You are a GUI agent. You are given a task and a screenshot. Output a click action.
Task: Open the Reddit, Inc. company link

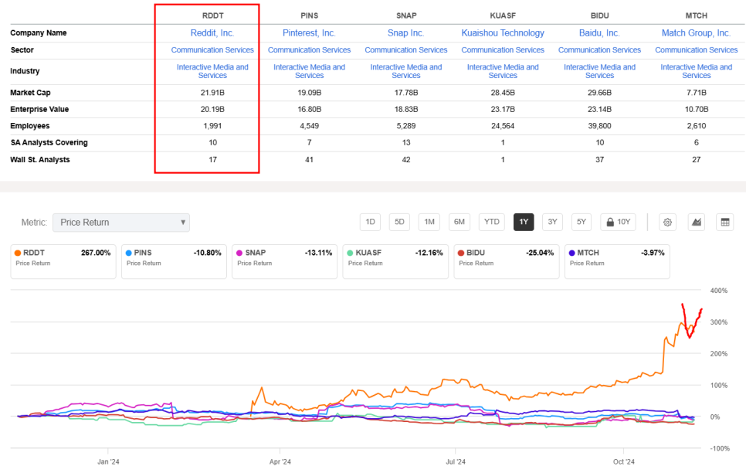(212, 33)
